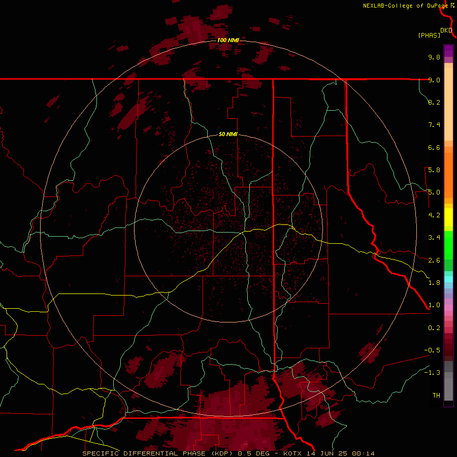Click the light peach color bar segment
This screenshot has height=457, width=457.
(448, 104)
